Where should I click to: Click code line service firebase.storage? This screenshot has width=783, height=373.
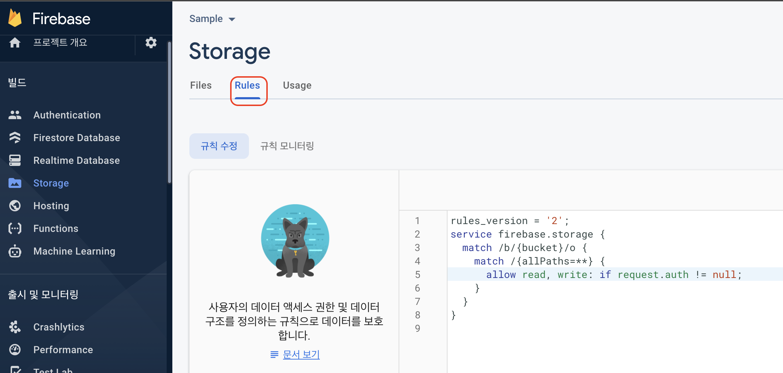tap(528, 234)
